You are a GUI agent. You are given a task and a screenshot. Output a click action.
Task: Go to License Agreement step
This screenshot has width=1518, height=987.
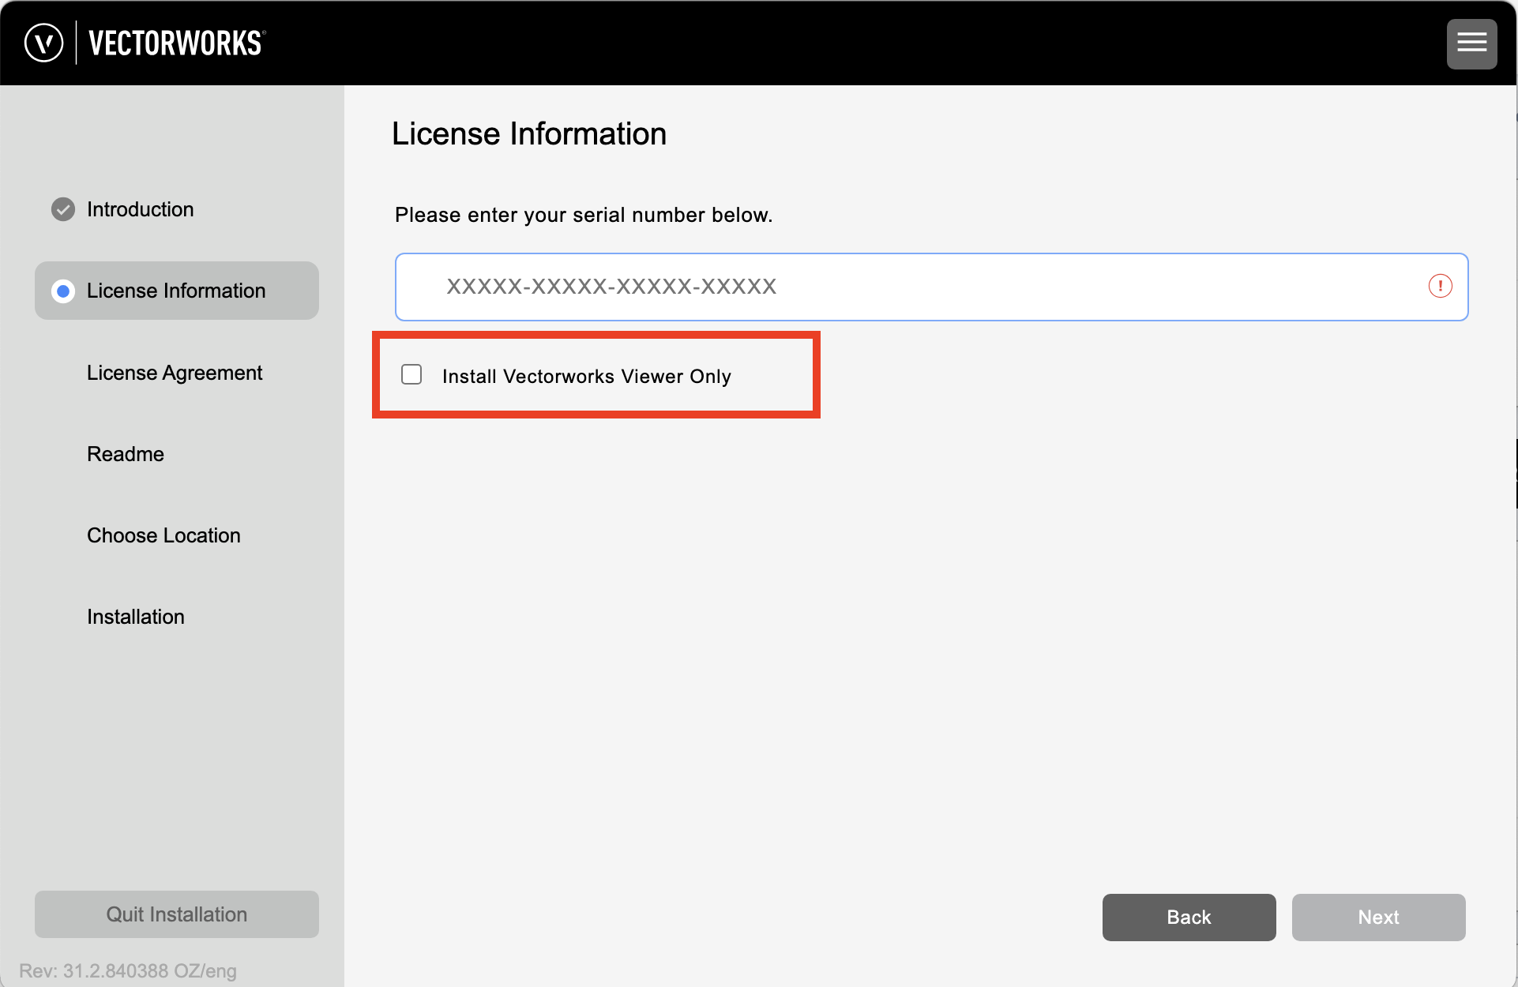point(175,373)
